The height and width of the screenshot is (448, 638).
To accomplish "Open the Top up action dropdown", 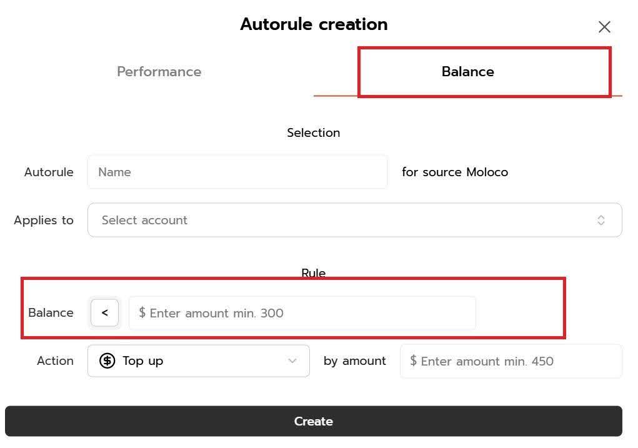I will [198, 361].
